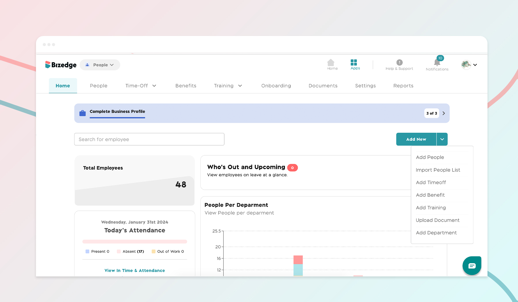Click the profile avatar picture
Image resolution: width=518 pixels, height=302 pixels.
coord(466,65)
